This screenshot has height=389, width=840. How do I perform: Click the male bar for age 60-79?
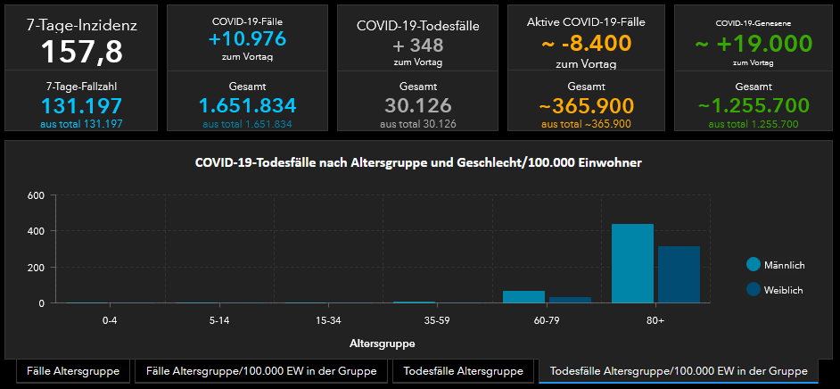coord(523,297)
